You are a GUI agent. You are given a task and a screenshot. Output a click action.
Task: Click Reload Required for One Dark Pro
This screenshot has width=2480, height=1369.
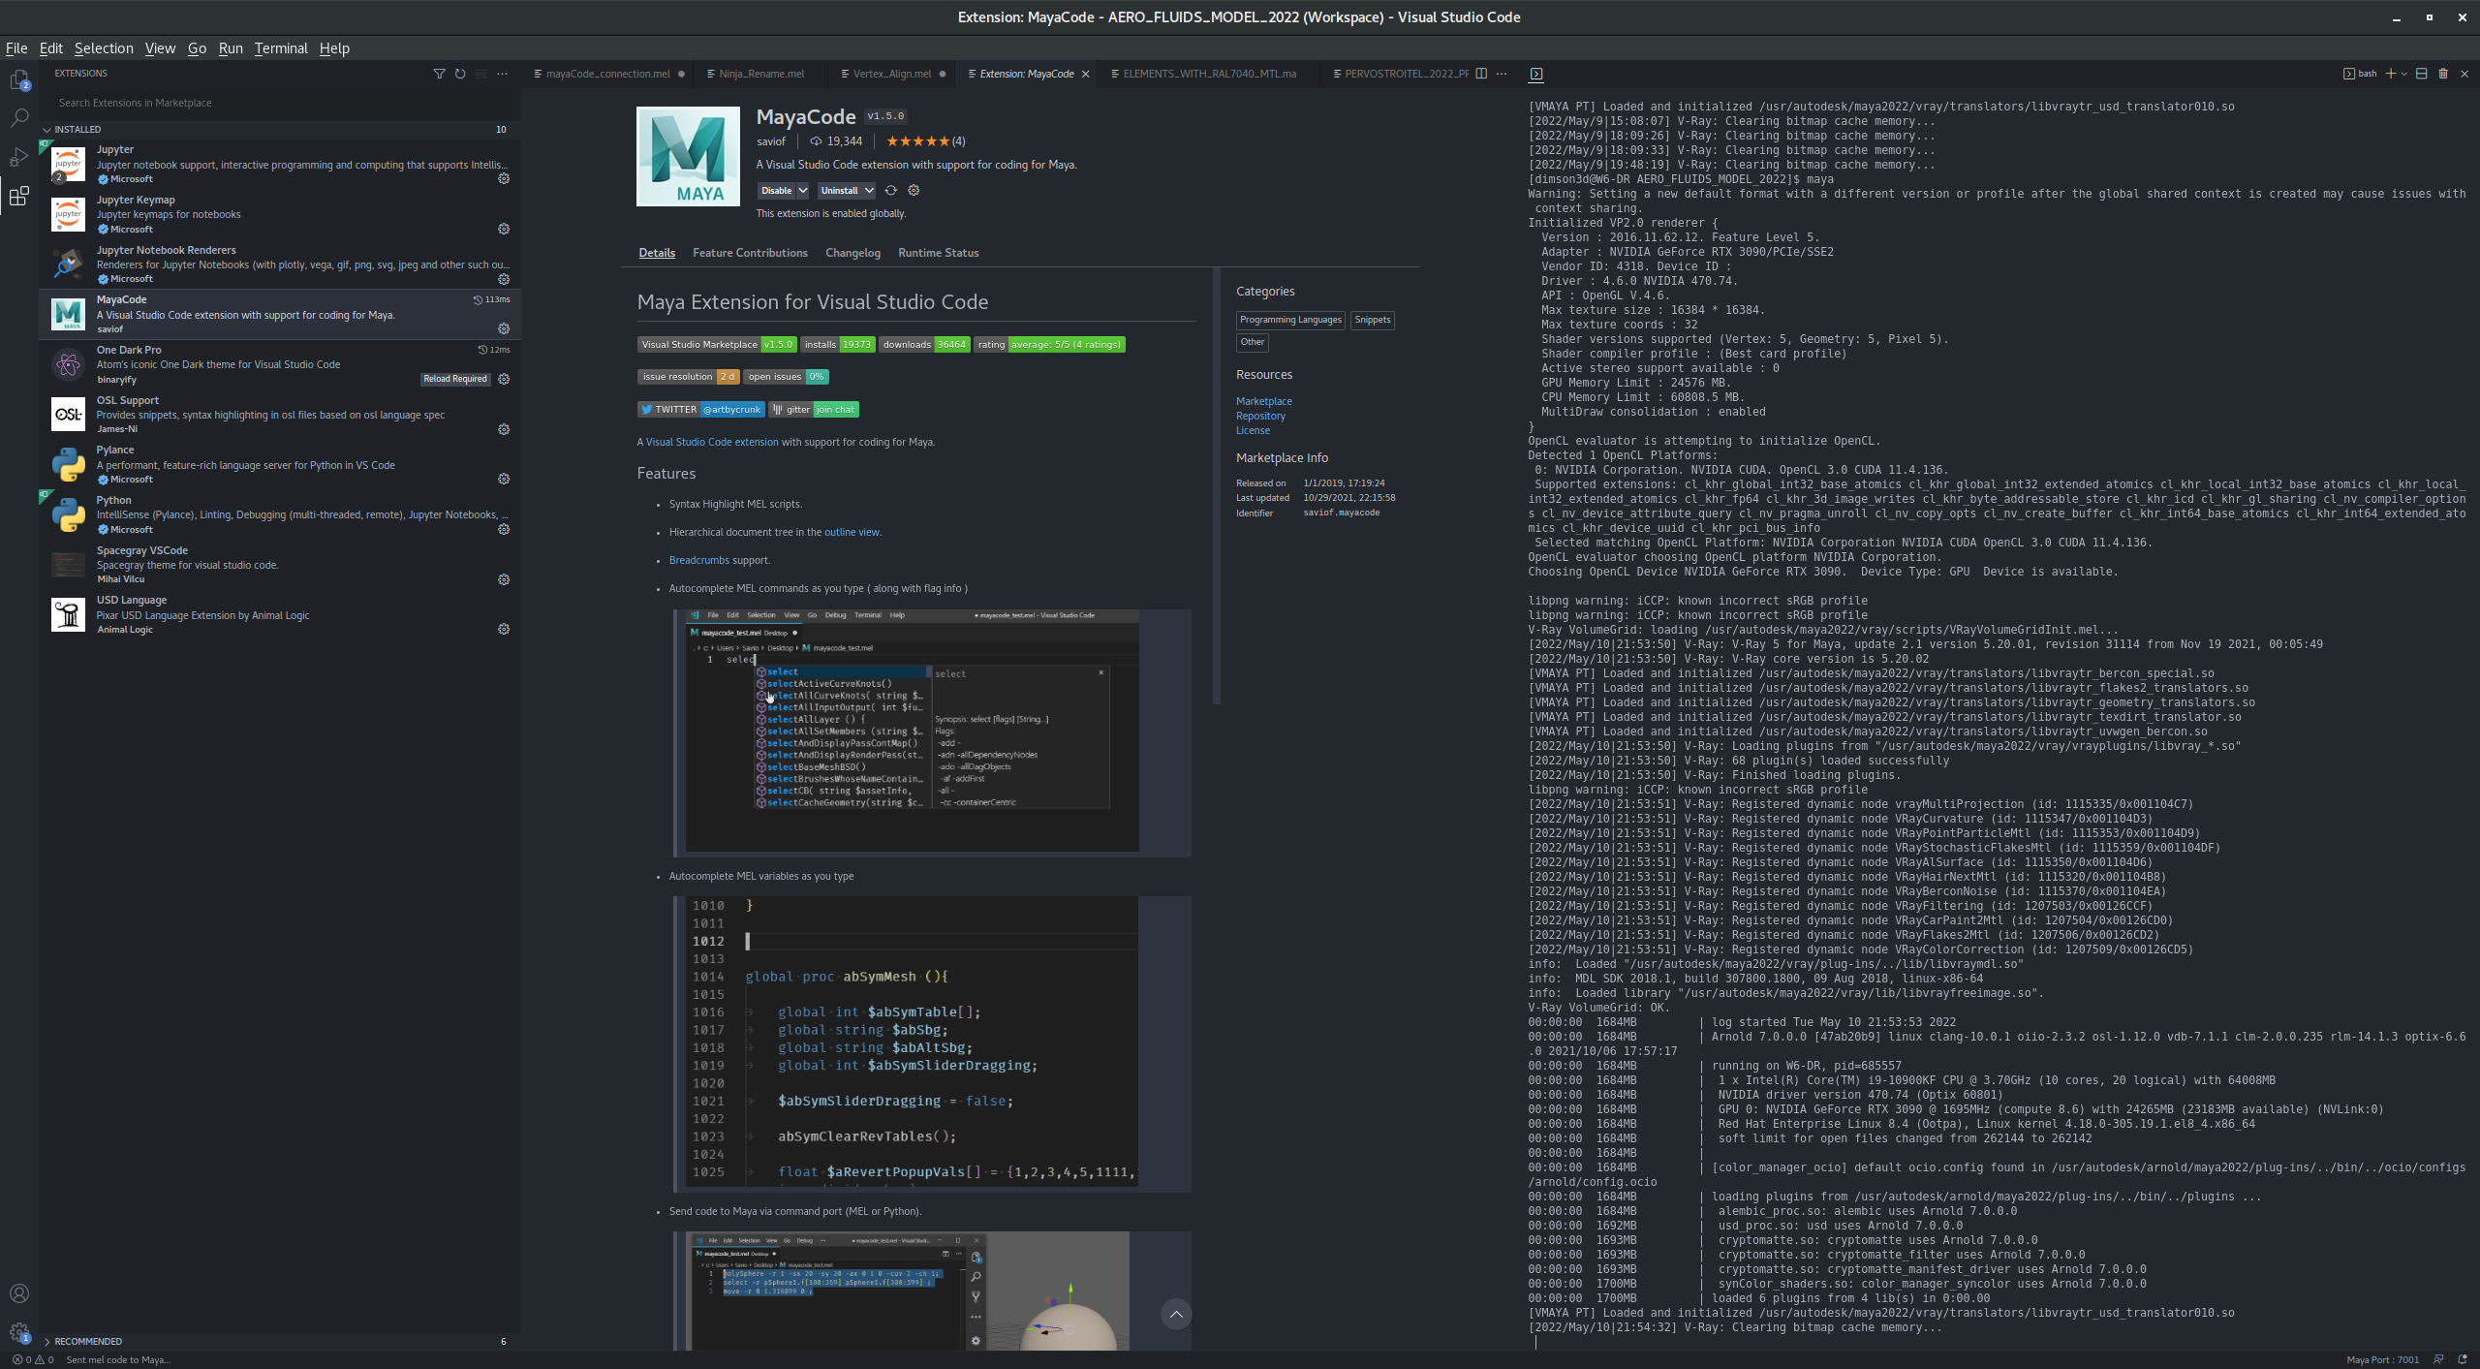click(x=455, y=379)
